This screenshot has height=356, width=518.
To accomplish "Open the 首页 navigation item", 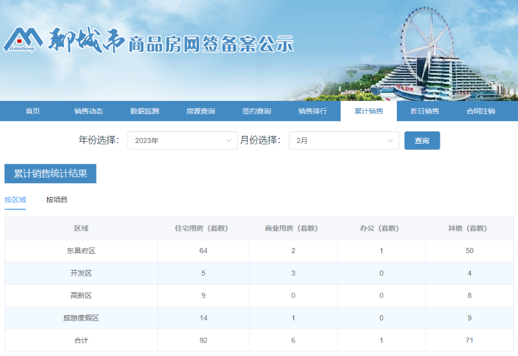I will [x=32, y=111].
